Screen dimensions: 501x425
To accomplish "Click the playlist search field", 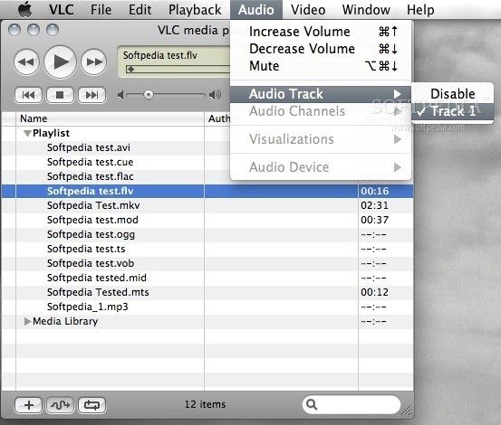I will [x=352, y=405].
